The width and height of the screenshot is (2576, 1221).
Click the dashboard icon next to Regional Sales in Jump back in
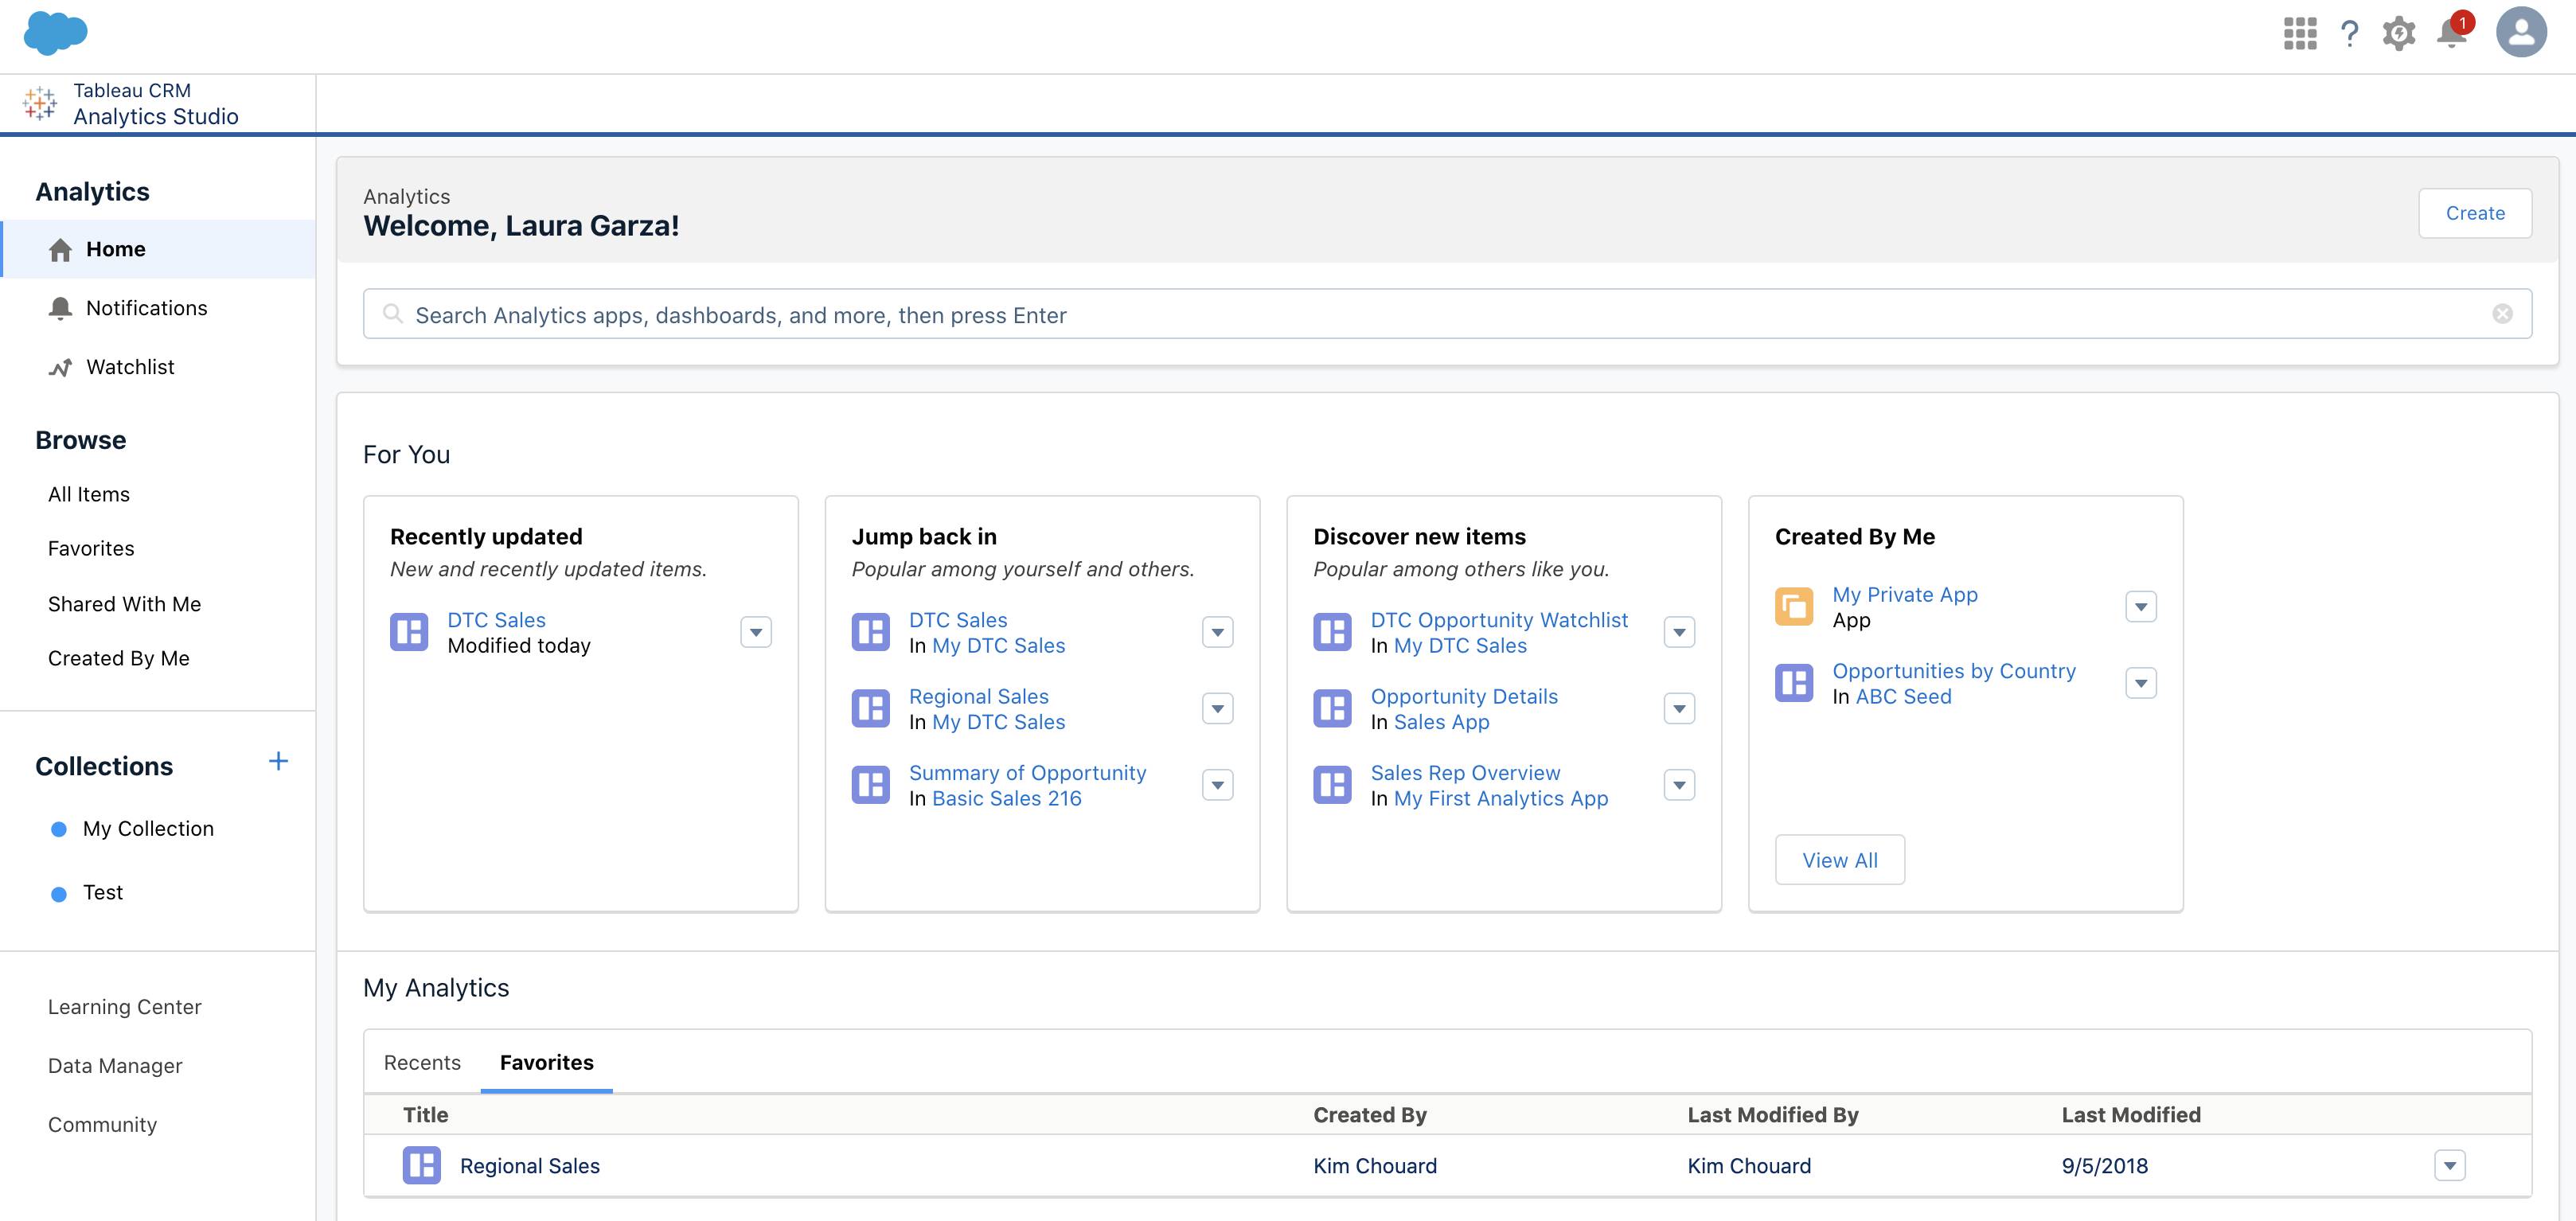(871, 709)
